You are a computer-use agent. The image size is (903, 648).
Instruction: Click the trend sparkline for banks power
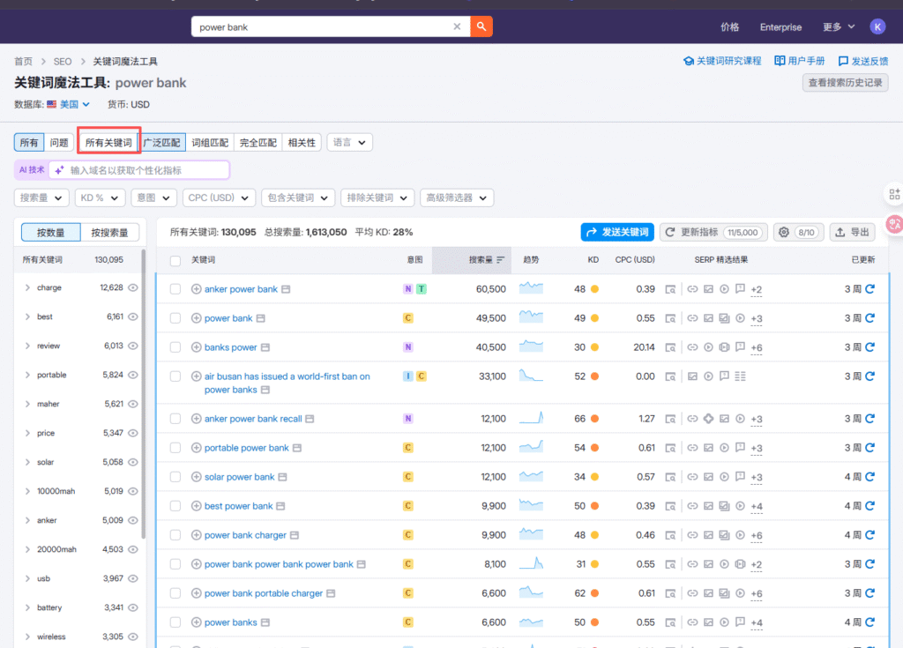(x=531, y=346)
